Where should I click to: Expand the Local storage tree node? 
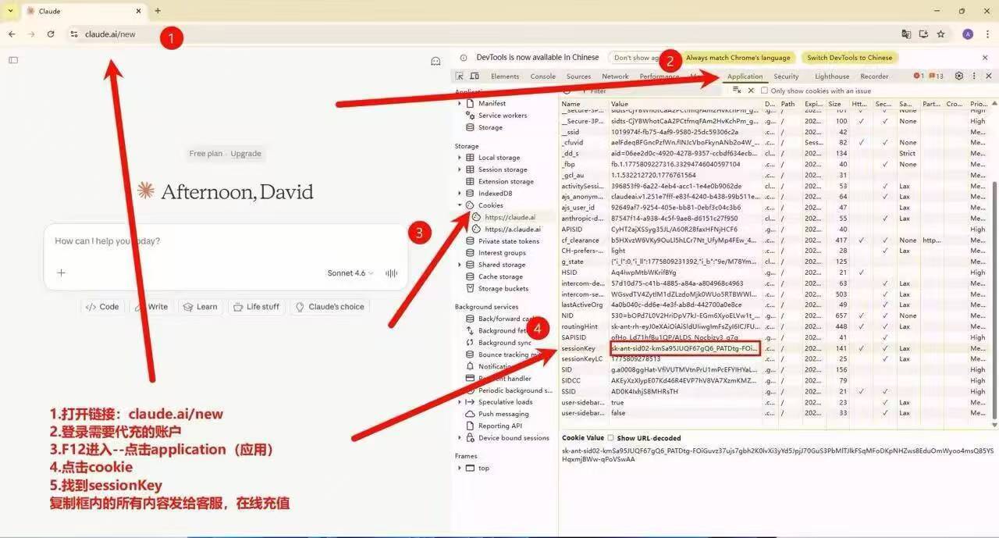coord(460,158)
